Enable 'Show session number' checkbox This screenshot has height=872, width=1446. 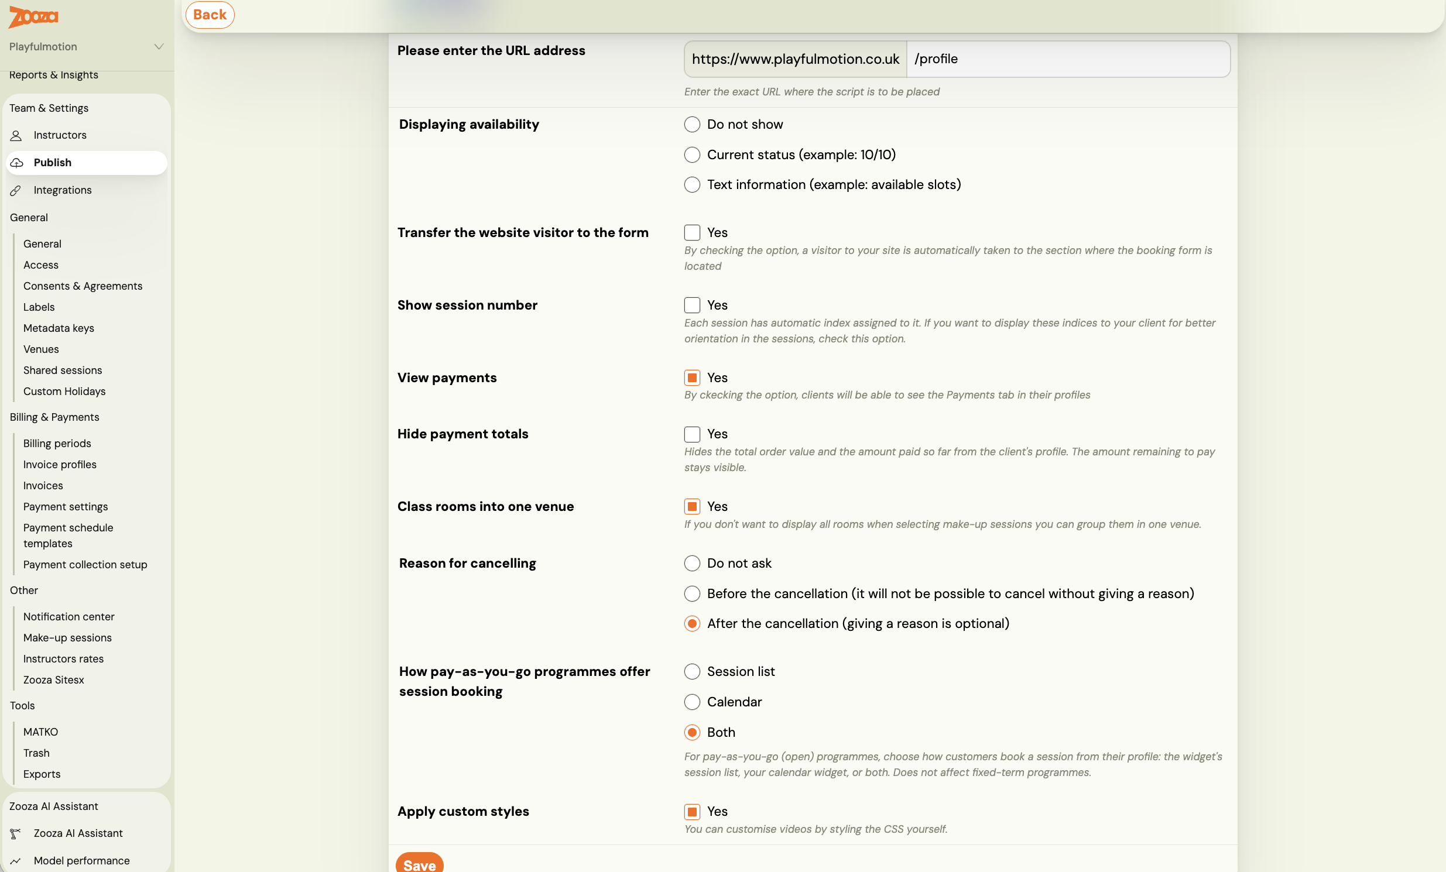pyautogui.click(x=693, y=305)
